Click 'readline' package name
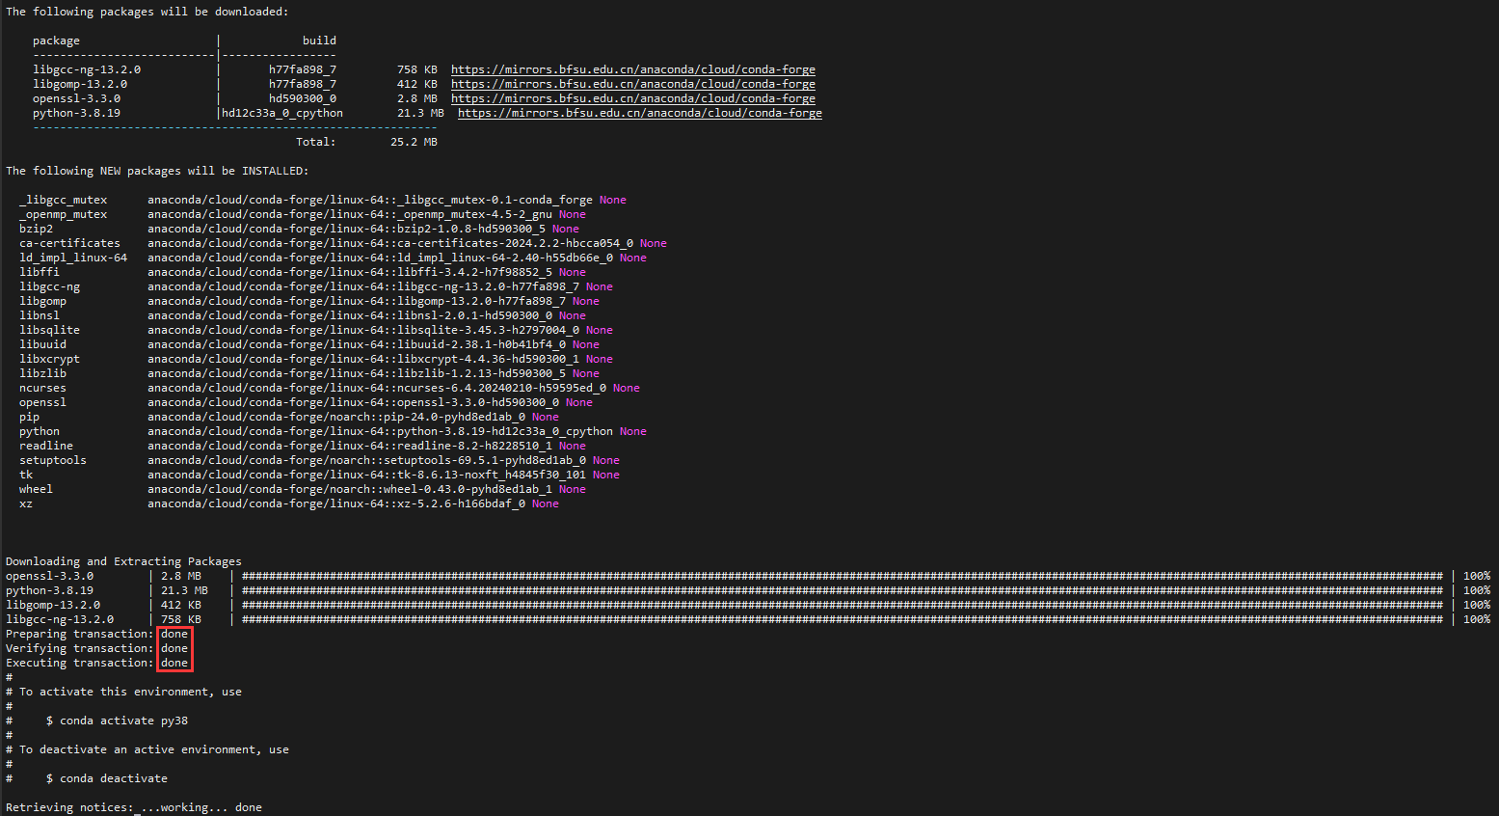Viewport: 1499px width, 816px height. point(46,446)
